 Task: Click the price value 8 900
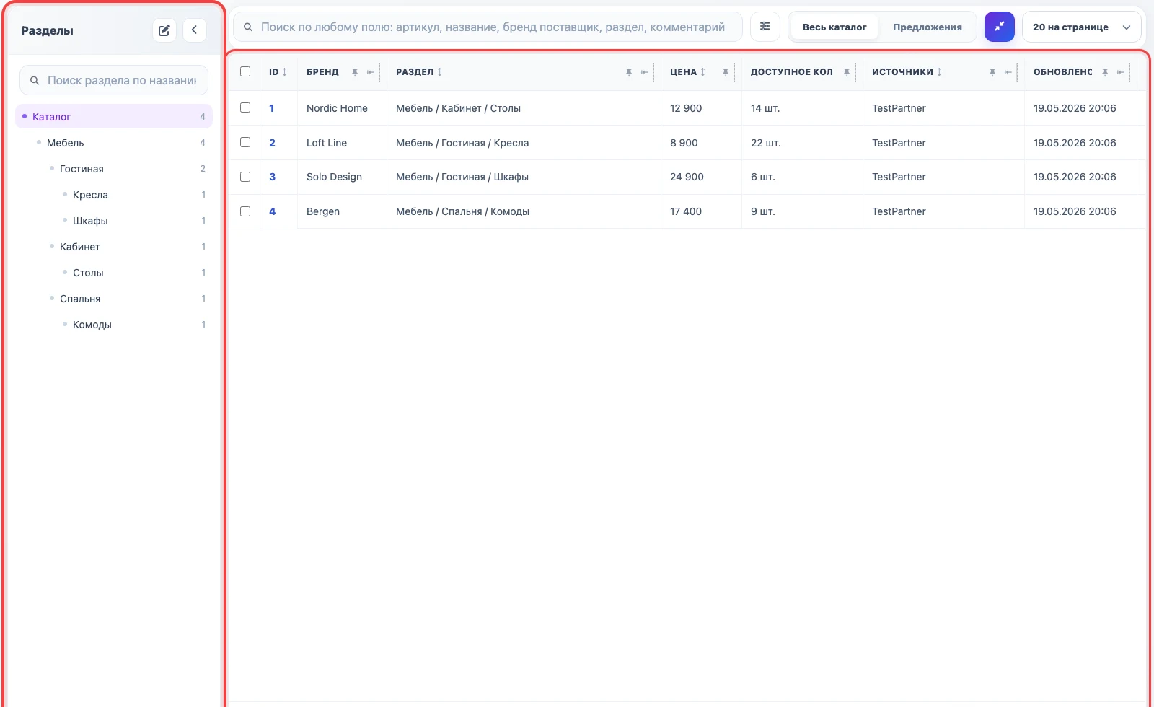(684, 143)
